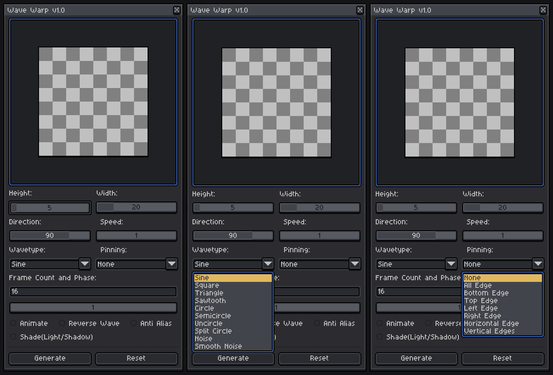Adjust Width slider in right window
Screen dimensions: 553x375
pyautogui.click(x=503, y=207)
